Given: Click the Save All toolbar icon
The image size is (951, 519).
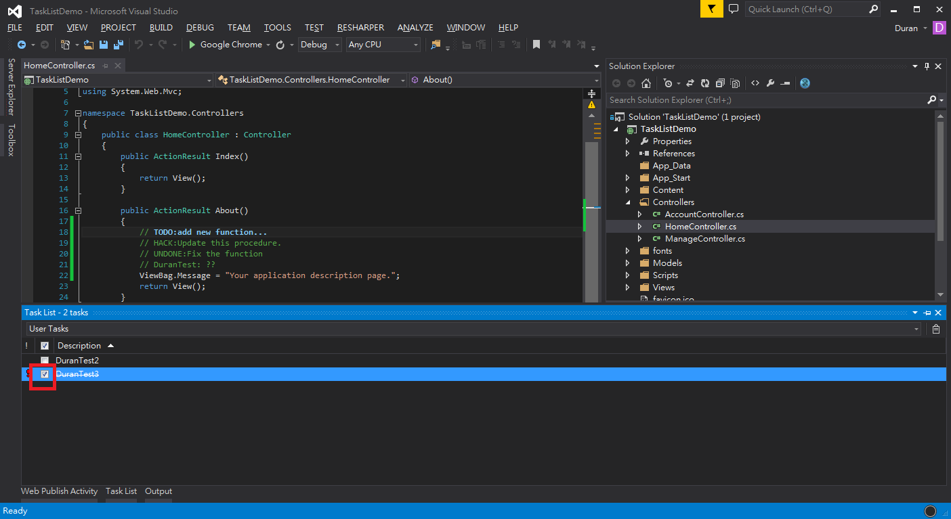Looking at the screenshot, I should click(118, 45).
